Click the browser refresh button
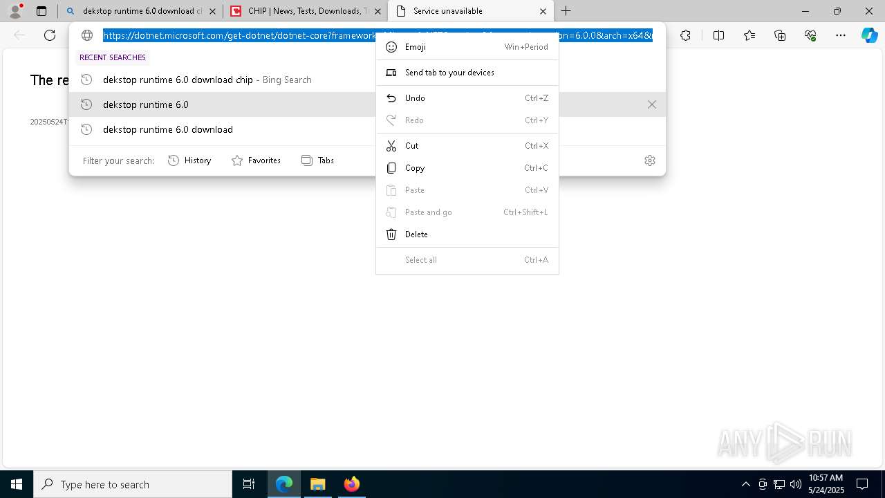The height and width of the screenshot is (498, 885). tap(50, 35)
